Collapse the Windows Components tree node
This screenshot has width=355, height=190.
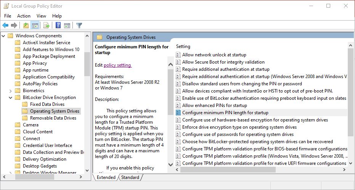pos(3,36)
